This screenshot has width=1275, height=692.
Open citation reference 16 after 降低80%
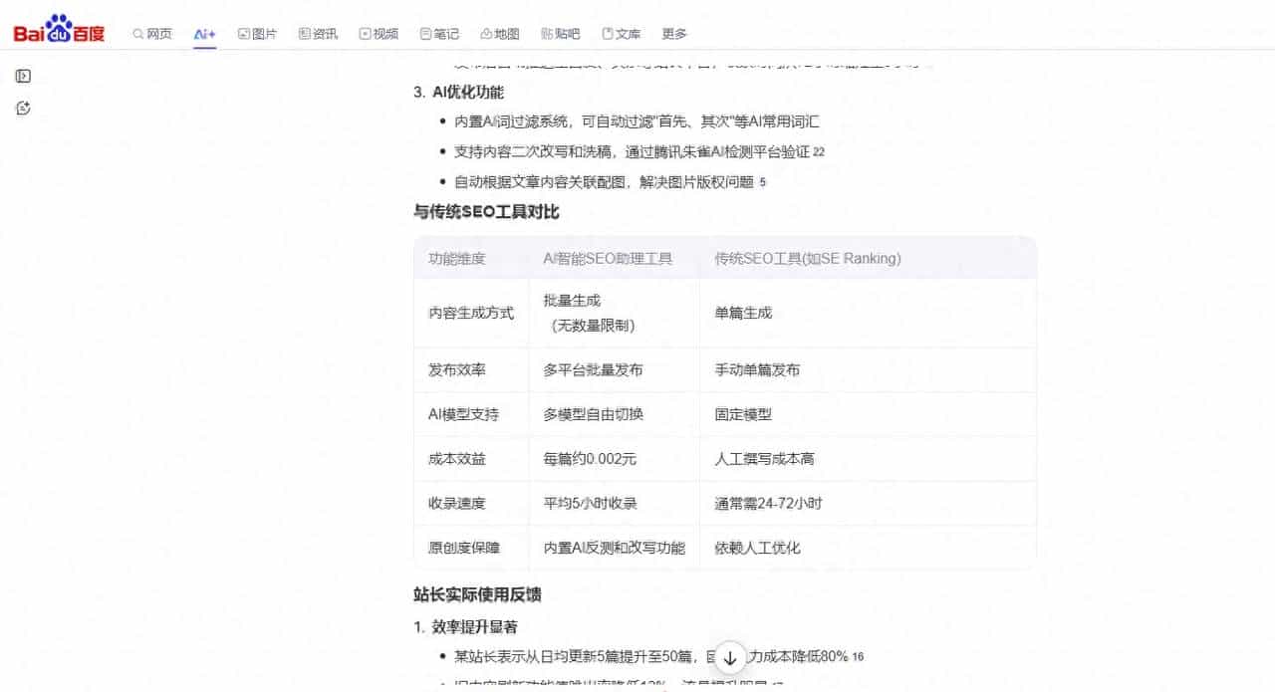[859, 657]
